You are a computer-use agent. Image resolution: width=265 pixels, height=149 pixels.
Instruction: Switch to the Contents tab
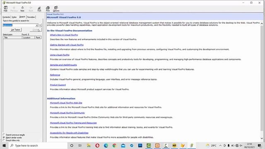[x=6, y=17]
